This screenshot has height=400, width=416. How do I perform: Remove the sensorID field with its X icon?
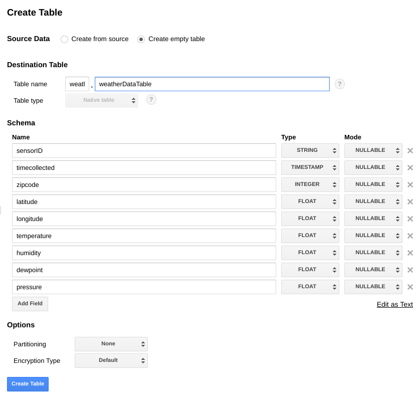(409, 150)
